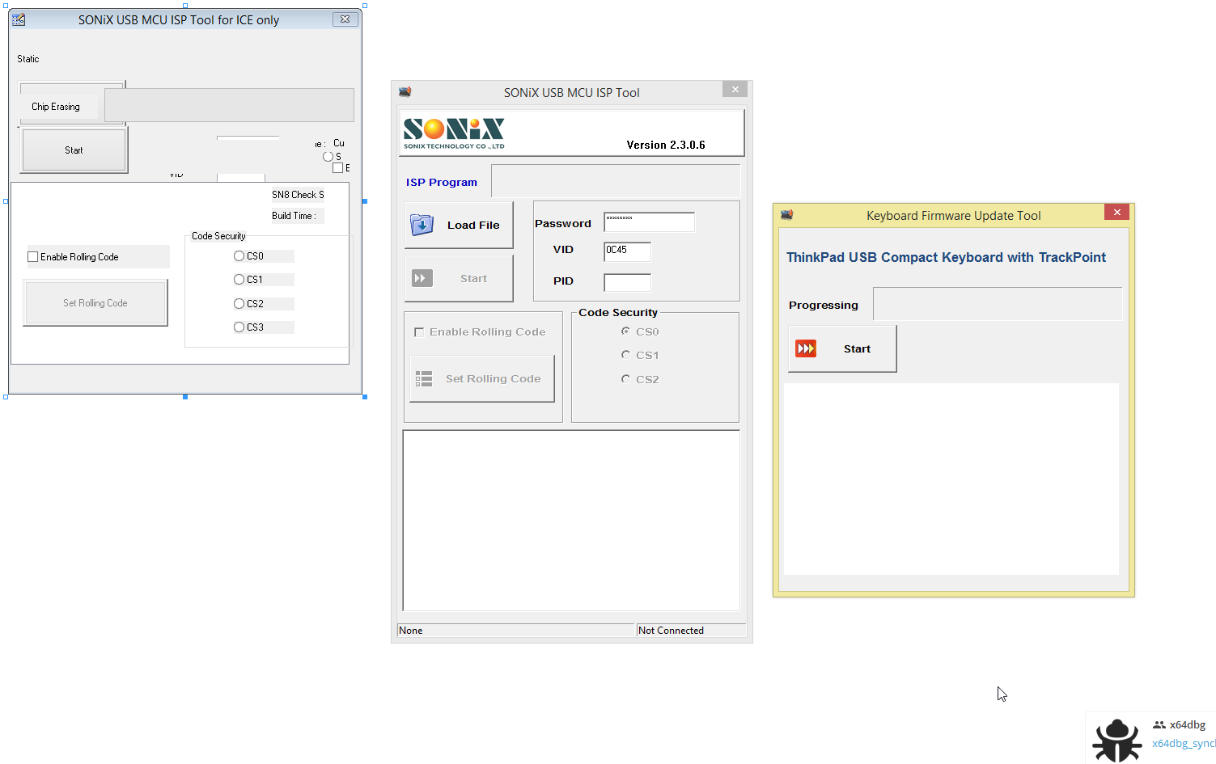Open x64dbg_sync link
Image resolution: width=1216 pixels, height=764 pixels.
click(1184, 743)
